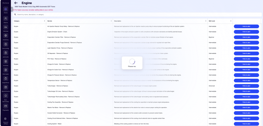Open Parts & Labor for Charge Air Pressure Sensor
The height and width of the screenshot is (126, 263).
click(x=247, y=75)
